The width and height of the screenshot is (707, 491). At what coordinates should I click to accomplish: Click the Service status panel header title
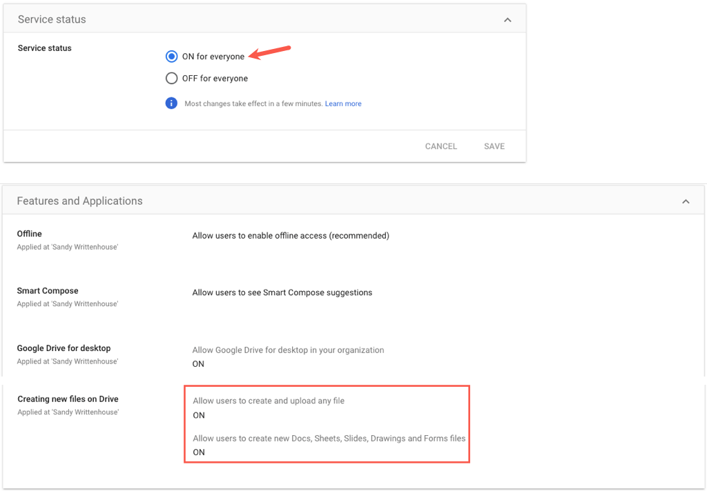point(52,19)
